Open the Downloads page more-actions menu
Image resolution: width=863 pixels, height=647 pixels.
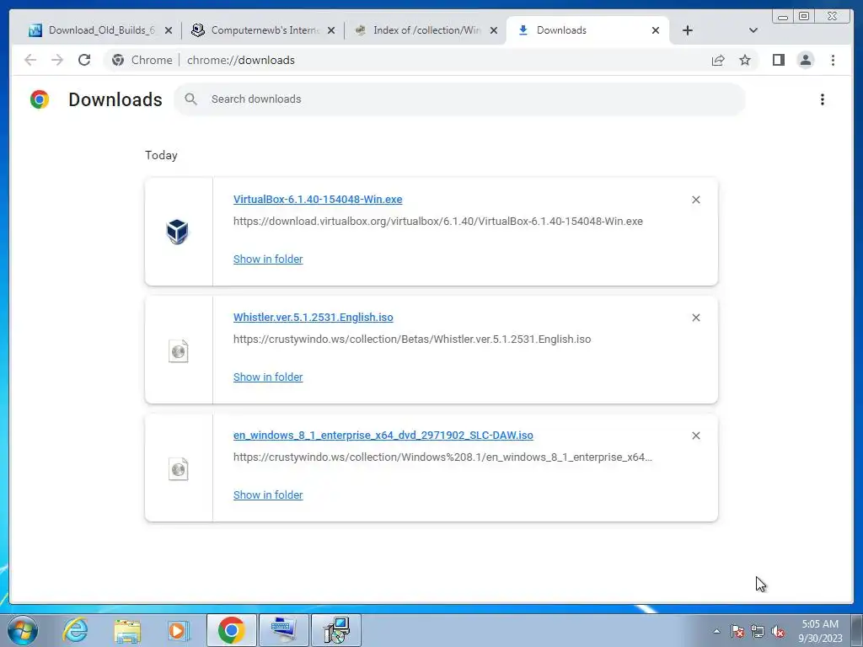point(823,99)
